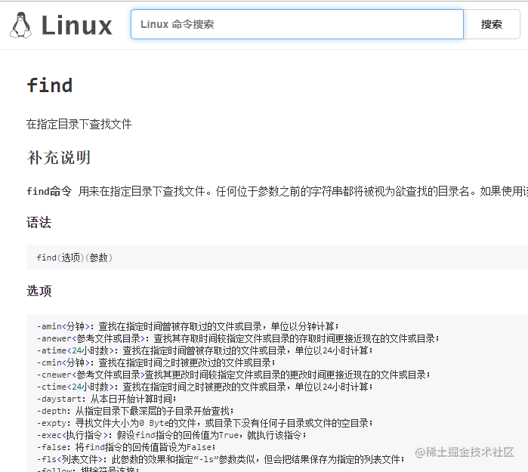Image resolution: width=528 pixels, height=472 pixels.
Task: Select the find page heading
Action: [50, 85]
